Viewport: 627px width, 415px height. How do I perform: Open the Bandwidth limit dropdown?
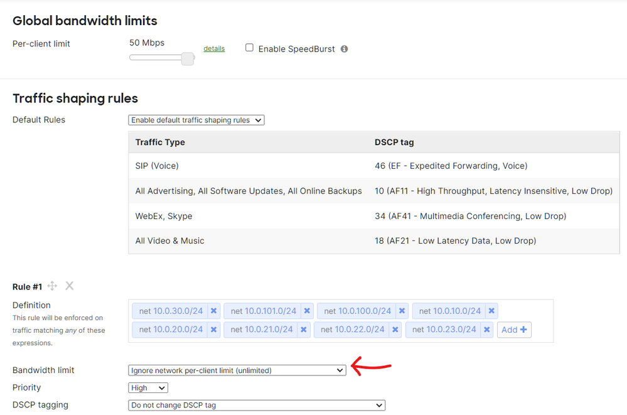tap(237, 370)
